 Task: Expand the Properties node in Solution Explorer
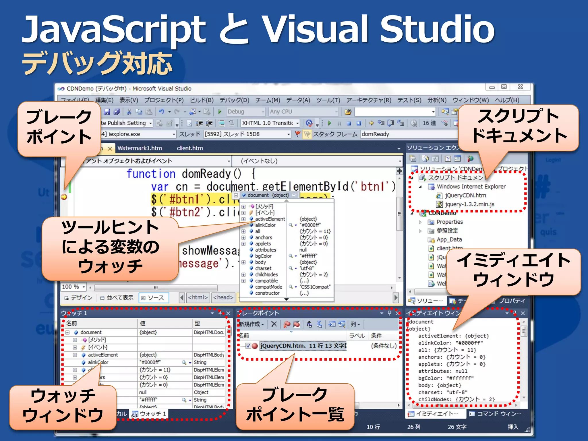[x=420, y=222]
